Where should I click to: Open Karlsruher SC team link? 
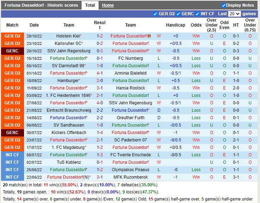tap(68, 43)
